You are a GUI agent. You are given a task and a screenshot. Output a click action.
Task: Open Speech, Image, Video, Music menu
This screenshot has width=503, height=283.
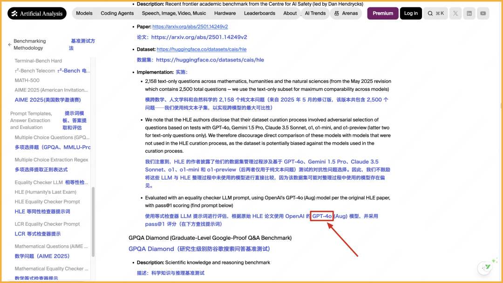(174, 13)
